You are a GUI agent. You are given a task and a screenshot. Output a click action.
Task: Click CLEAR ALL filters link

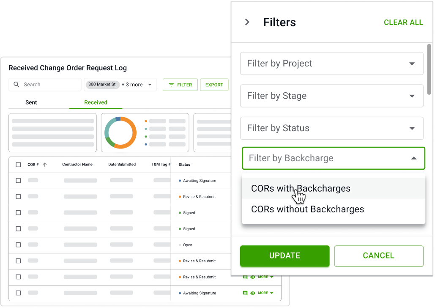tap(403, 23)
